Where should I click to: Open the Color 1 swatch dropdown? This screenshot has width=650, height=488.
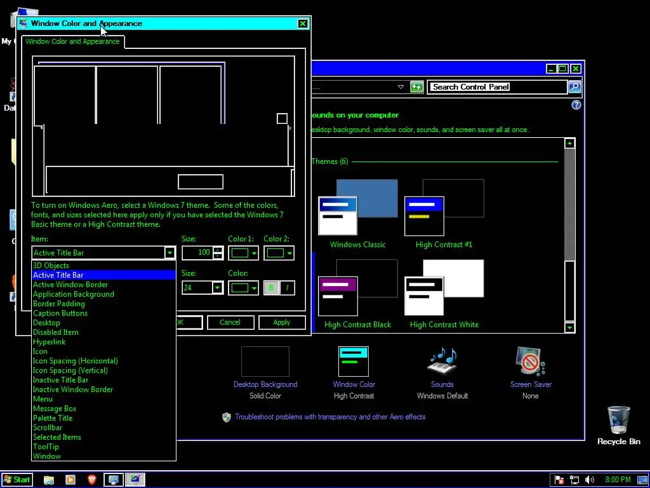point(243,253)
